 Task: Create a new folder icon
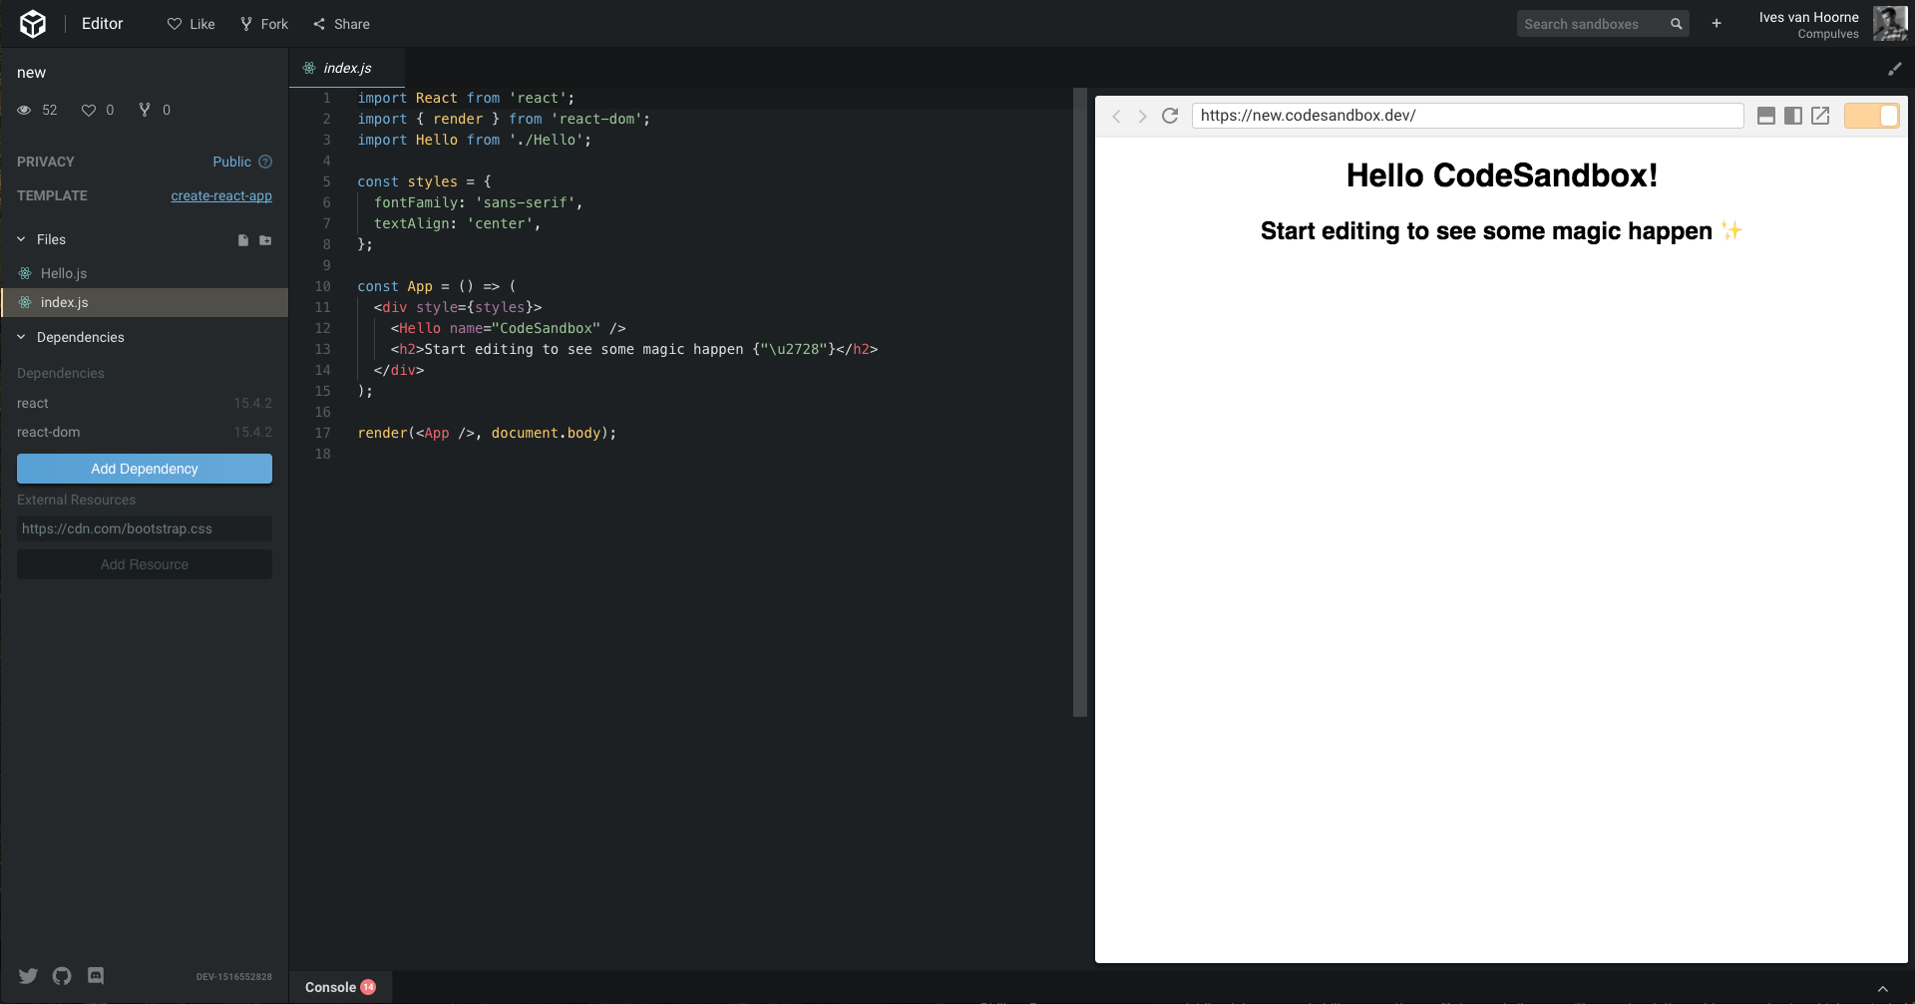click(265, 240)
